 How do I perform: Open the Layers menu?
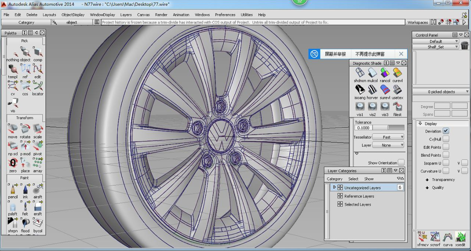126,15
